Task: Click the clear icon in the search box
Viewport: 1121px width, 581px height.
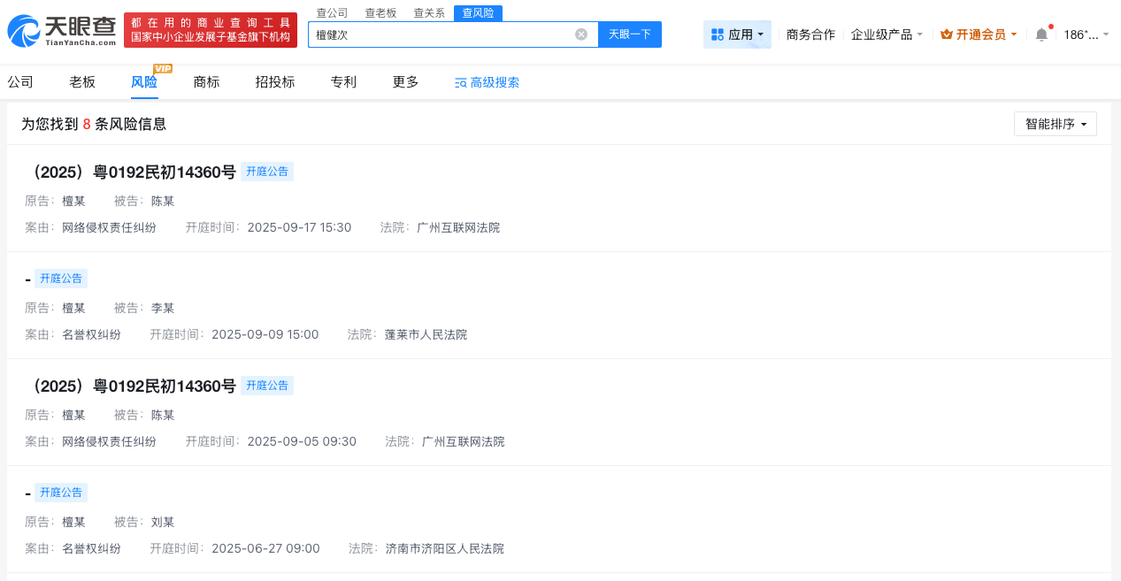Action: tap(580, 34)
